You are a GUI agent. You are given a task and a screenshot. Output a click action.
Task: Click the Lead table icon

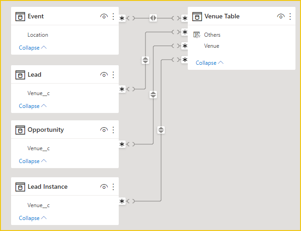point(20,75)
